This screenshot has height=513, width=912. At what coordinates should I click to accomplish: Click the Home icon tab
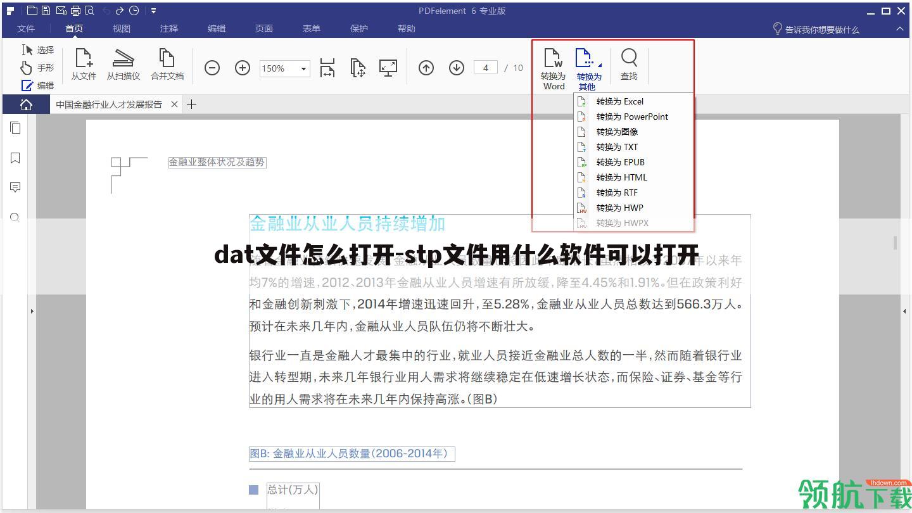pyautogui.click(x=26, y=104)
